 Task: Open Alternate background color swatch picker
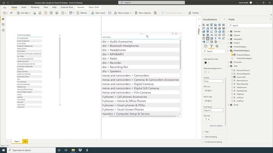click(206, 72)
